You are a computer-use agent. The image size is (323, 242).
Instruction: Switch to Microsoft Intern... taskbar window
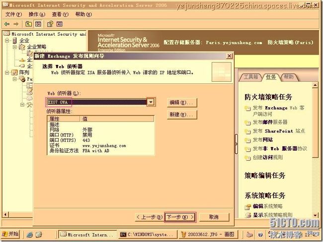(x=87, y=235)
